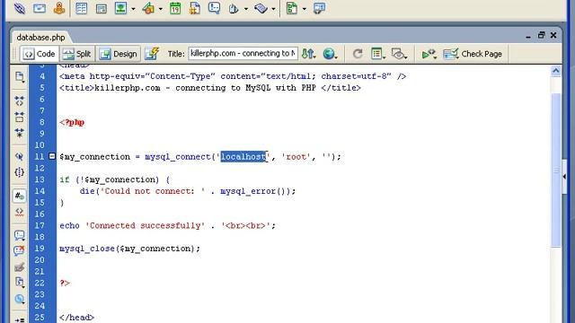Click the Images insert icon

pos(120,8)
